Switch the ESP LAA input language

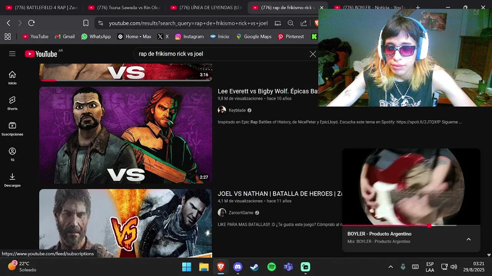click(430, 267)
